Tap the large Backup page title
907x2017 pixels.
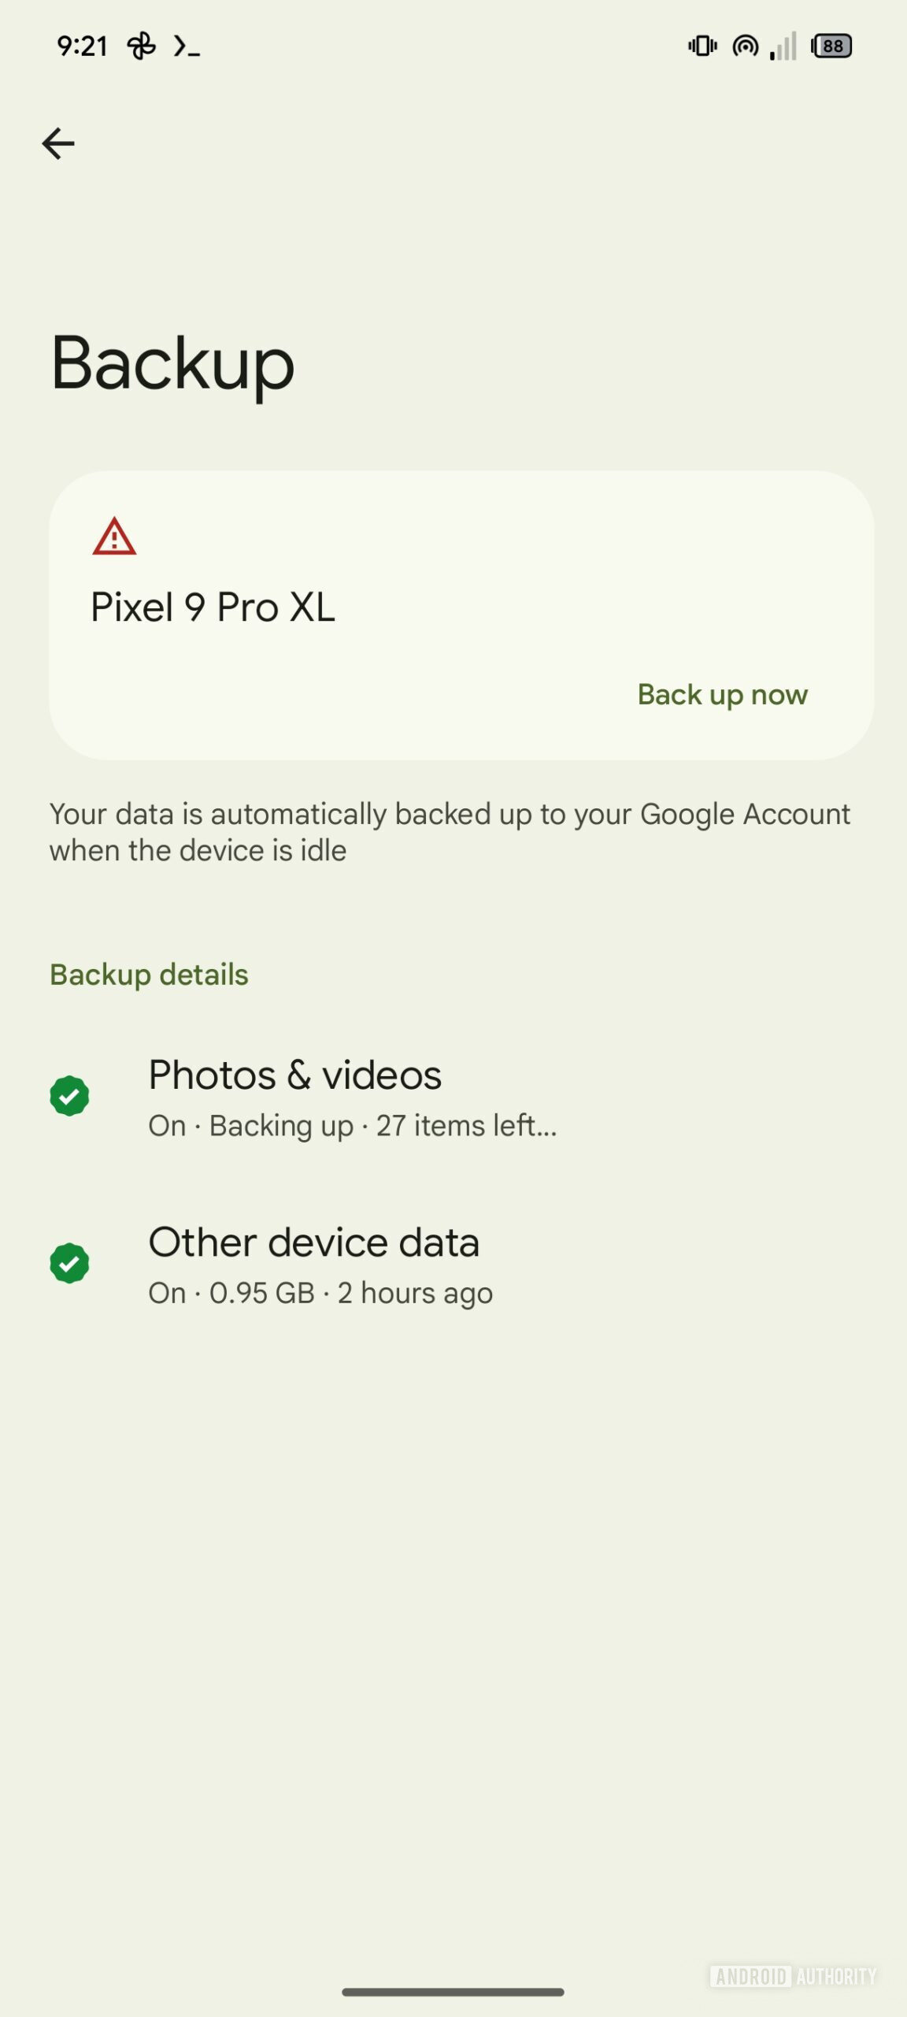172,363
